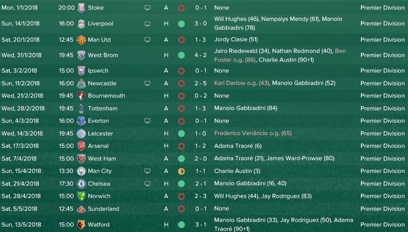The width and height of the screenshot is (408, 232).
Task: Click scorer Jordy Clasie (51)
Action: point(236,39)
